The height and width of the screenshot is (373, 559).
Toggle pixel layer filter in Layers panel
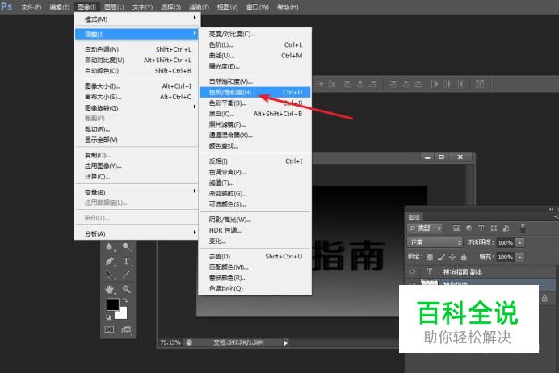pyautogui.click(x=456, y=228)
